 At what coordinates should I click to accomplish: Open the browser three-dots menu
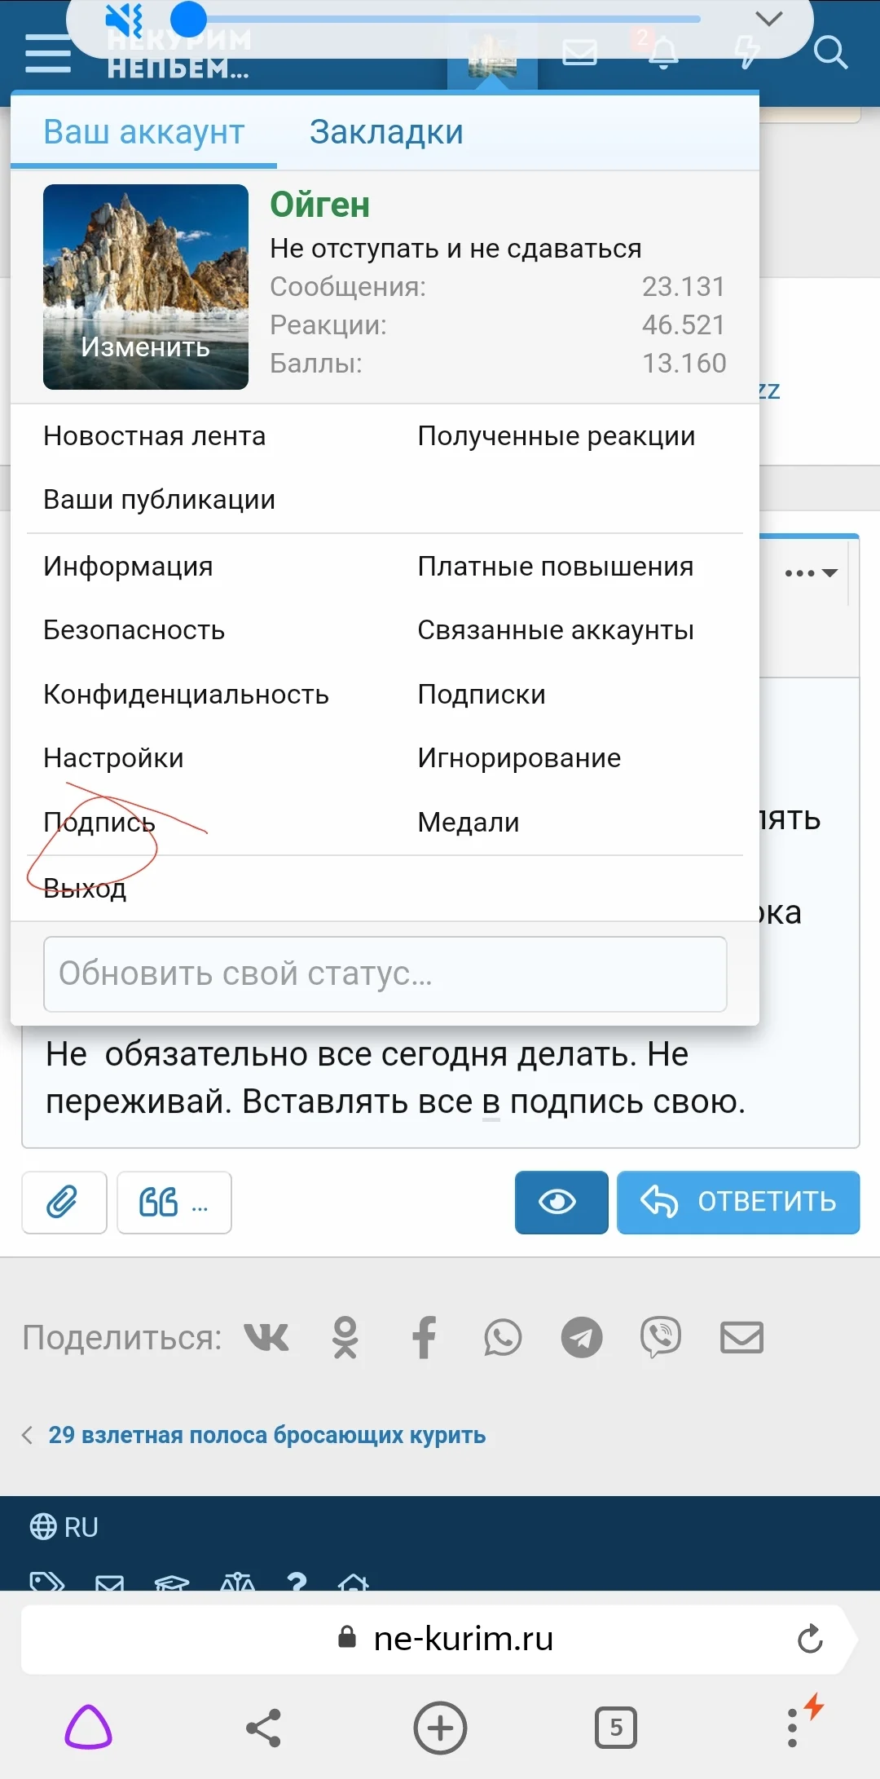tap(792, 1728)
